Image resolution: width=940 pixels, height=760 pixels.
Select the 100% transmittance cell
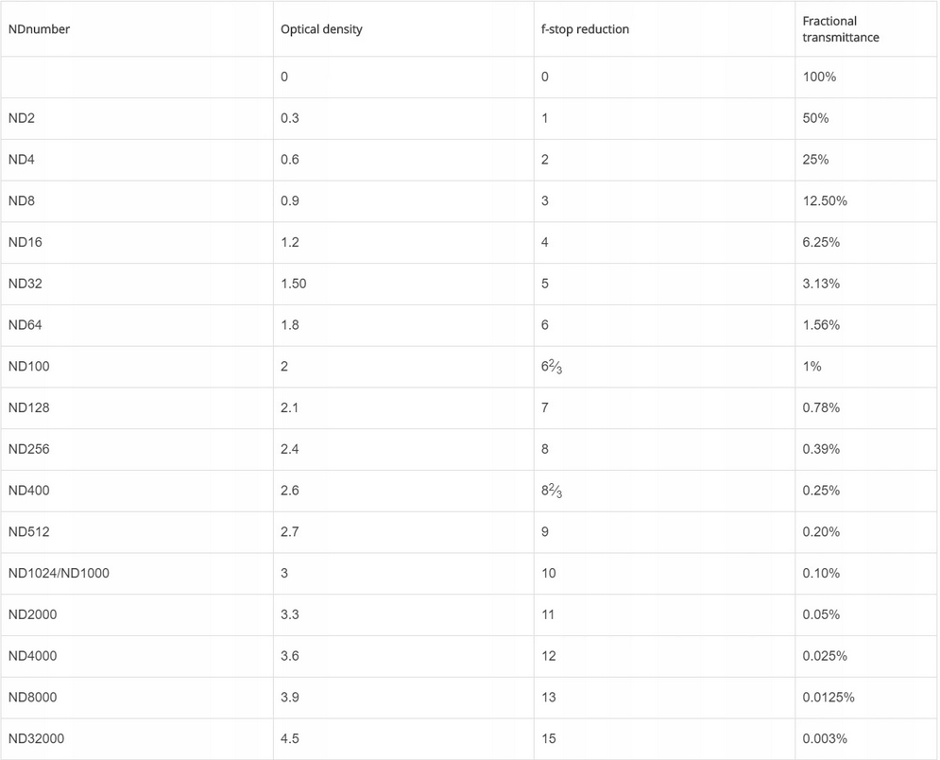[819, 77]
